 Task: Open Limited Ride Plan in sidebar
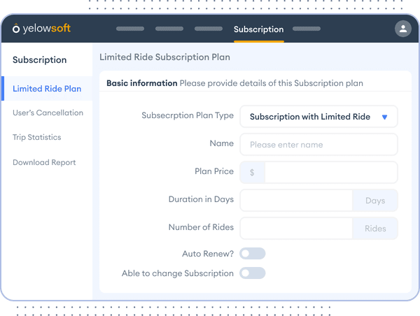47,89
